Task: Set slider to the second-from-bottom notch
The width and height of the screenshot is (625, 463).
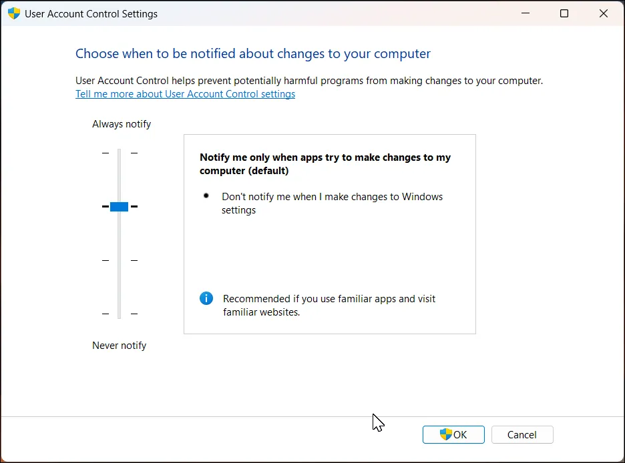Action: tap(119, 260)
